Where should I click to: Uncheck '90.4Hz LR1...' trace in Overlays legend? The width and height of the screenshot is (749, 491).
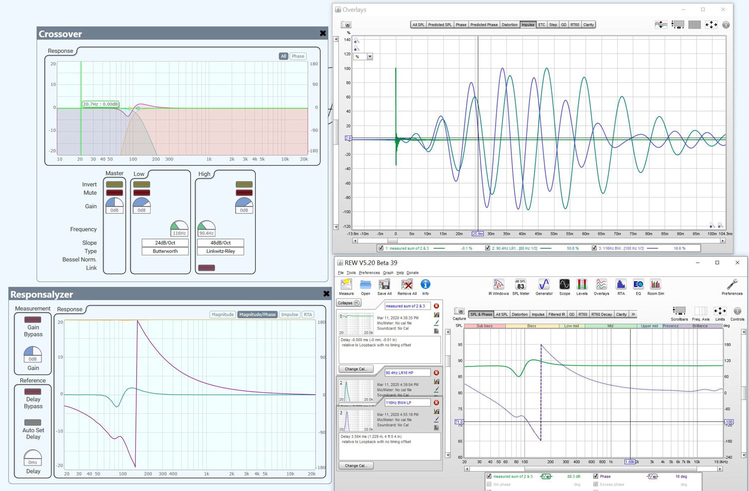[x=487, y=248]
